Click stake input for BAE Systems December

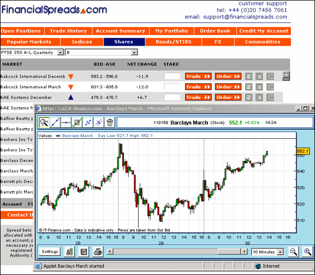point(172,97)
